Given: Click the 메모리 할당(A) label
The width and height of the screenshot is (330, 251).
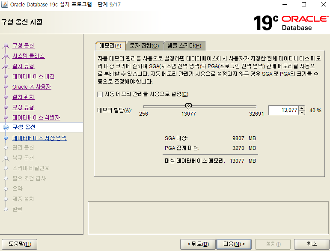Looking at the screenshot, I should click(x=114, y=110).
